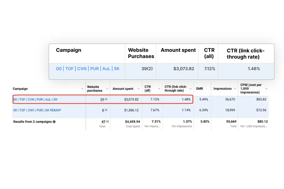Open the Campaign column sort arrow
Screen dimensions: 284x189
point(82,89)
